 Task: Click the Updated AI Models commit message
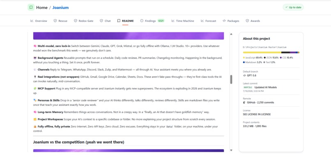click(266, 87)
